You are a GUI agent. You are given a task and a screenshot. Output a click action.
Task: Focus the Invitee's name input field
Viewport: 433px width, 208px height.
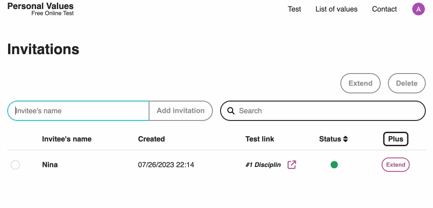tap(79, 111)
